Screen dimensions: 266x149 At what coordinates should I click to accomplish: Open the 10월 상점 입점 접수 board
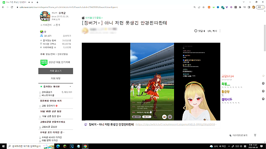(52, 117)
